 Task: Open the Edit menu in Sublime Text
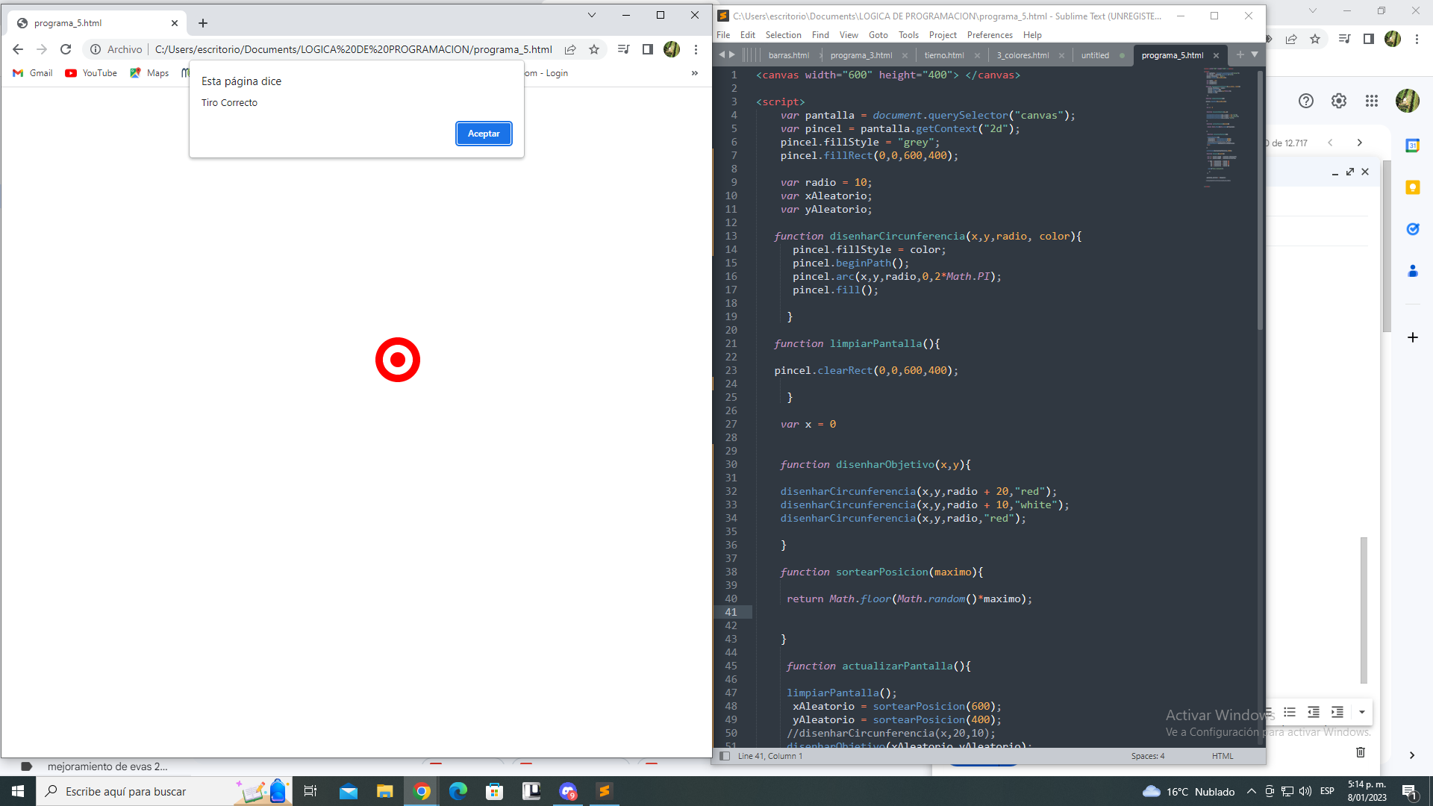pos(748,35)
